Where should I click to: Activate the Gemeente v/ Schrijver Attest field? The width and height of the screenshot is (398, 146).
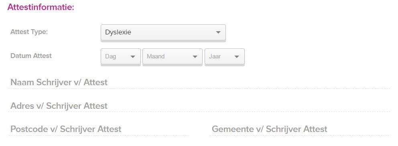[x=300, y=129]
